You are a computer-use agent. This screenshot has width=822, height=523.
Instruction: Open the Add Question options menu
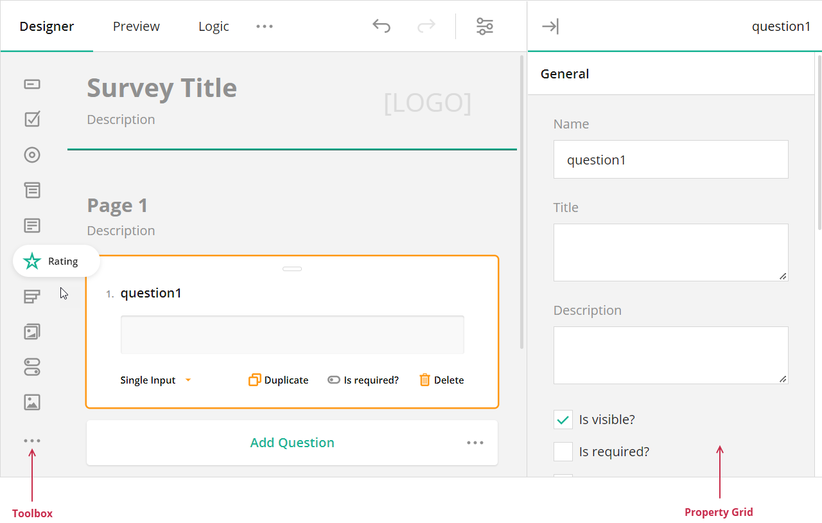(x=475, y=442)
